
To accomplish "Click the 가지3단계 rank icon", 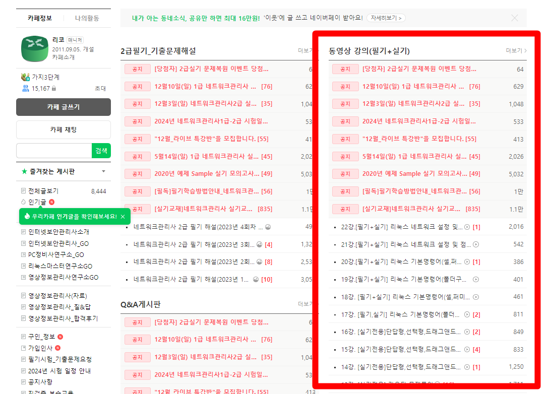I will [25, 77].
